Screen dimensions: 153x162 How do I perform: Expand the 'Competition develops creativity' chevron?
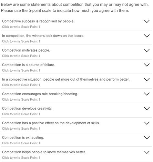(x=147, y=108)
